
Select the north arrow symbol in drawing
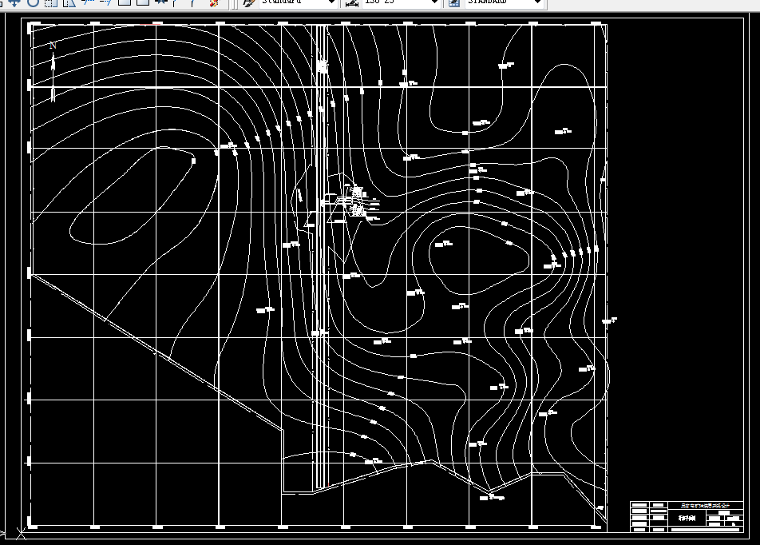click(x=53, y=72)
